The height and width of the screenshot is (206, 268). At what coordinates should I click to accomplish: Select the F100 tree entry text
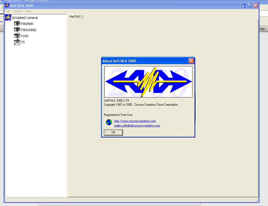[25, 36]
